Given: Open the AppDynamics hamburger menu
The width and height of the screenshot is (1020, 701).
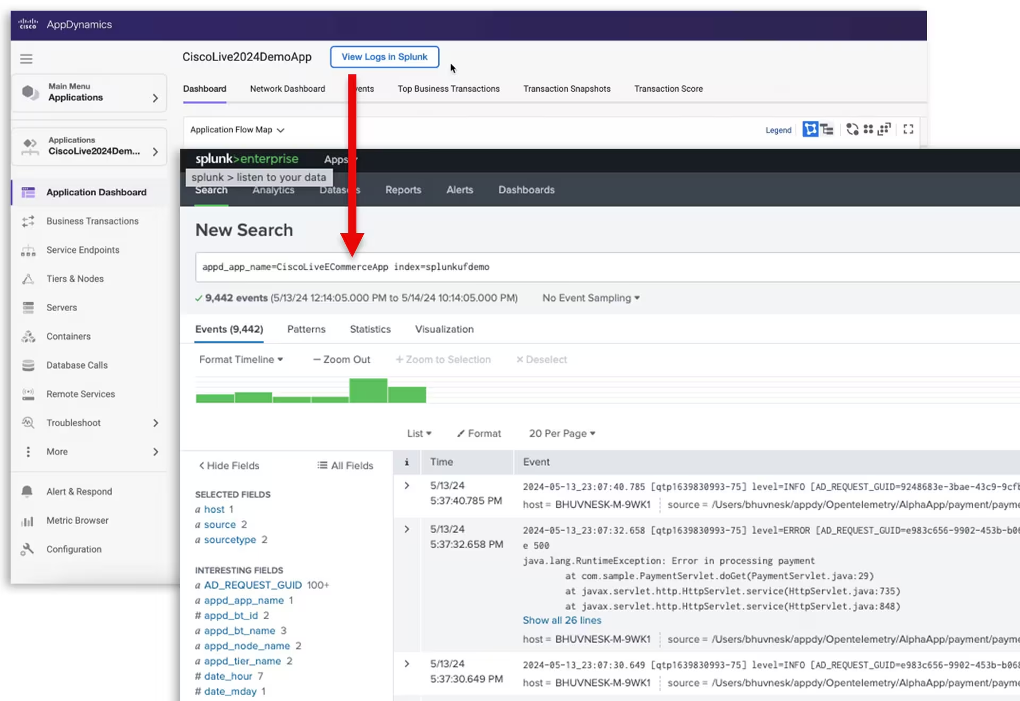Looking at the screenshot, I should coord(26,58).
